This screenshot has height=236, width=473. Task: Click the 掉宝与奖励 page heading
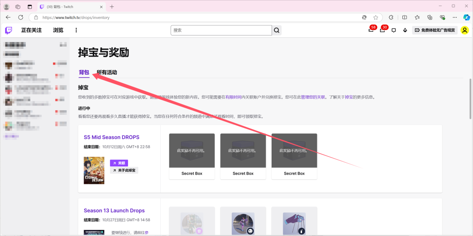tap(103, 53)
